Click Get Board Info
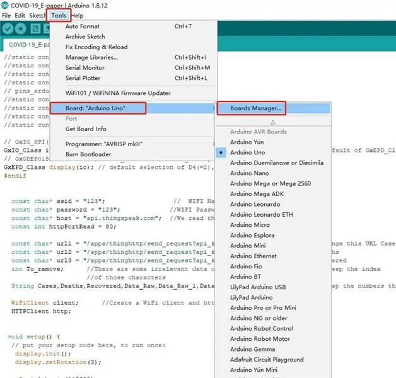396x378 pixels. tap(133, 129)
